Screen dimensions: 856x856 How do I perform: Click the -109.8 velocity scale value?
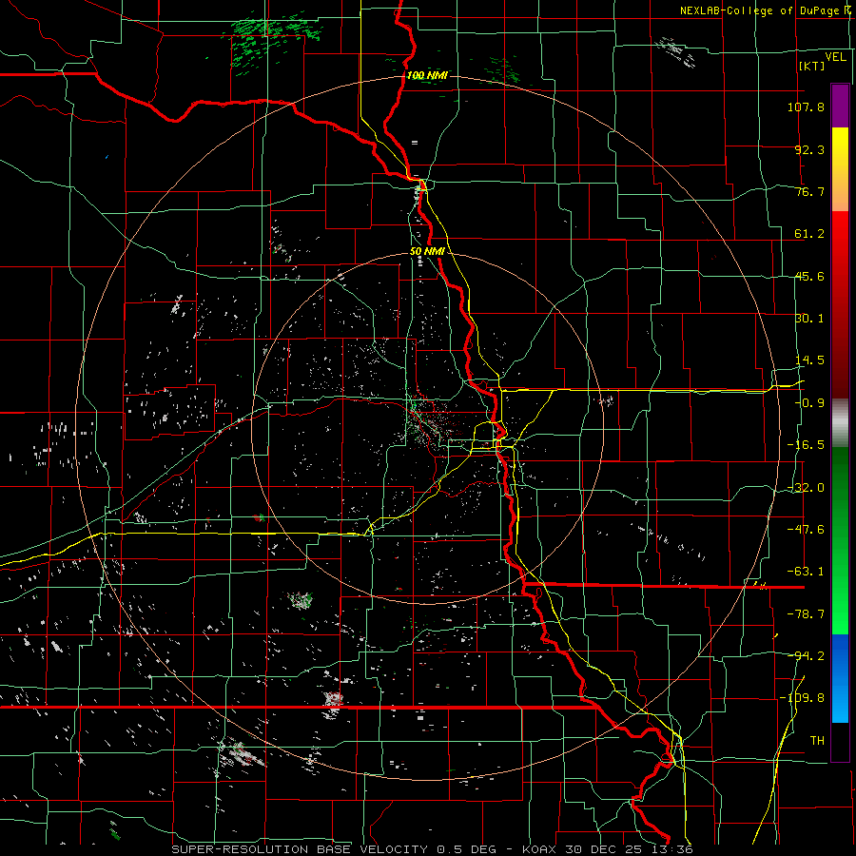(802, 698)
